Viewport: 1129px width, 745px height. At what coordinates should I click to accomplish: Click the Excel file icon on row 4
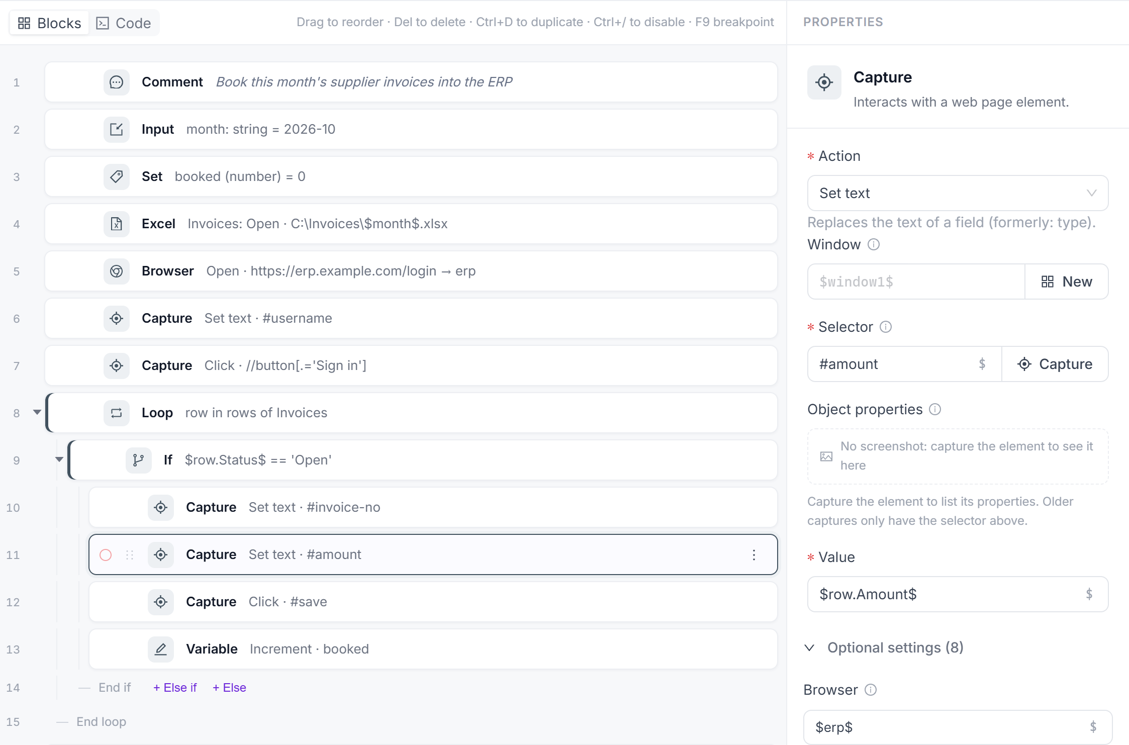pos(117,224)
